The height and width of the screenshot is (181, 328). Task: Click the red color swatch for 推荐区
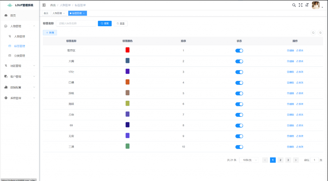click(127, 50)
